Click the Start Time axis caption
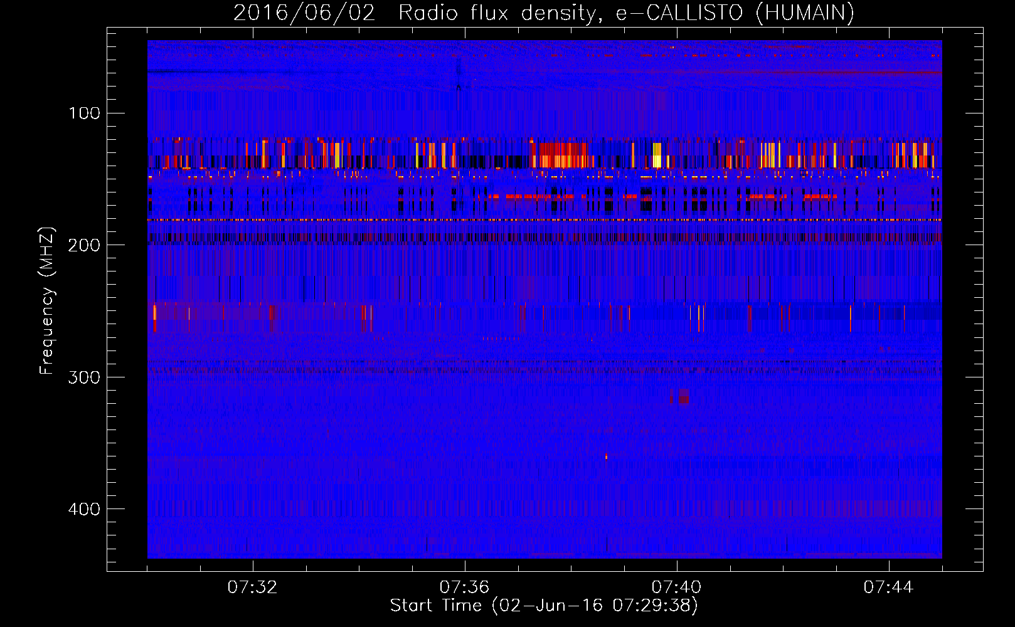 tap(544, 606)
